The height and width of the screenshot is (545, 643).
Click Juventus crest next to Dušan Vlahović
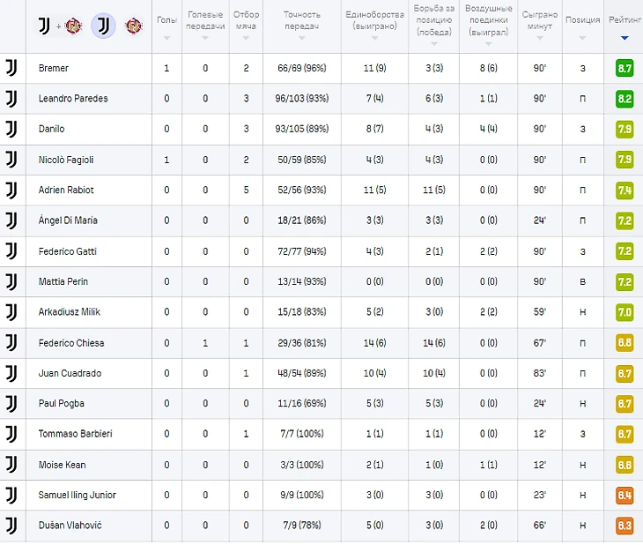(11, 526)
